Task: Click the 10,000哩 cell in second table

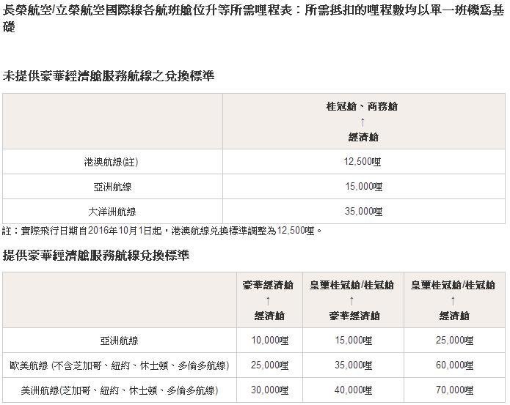Action: click(269, 341)
